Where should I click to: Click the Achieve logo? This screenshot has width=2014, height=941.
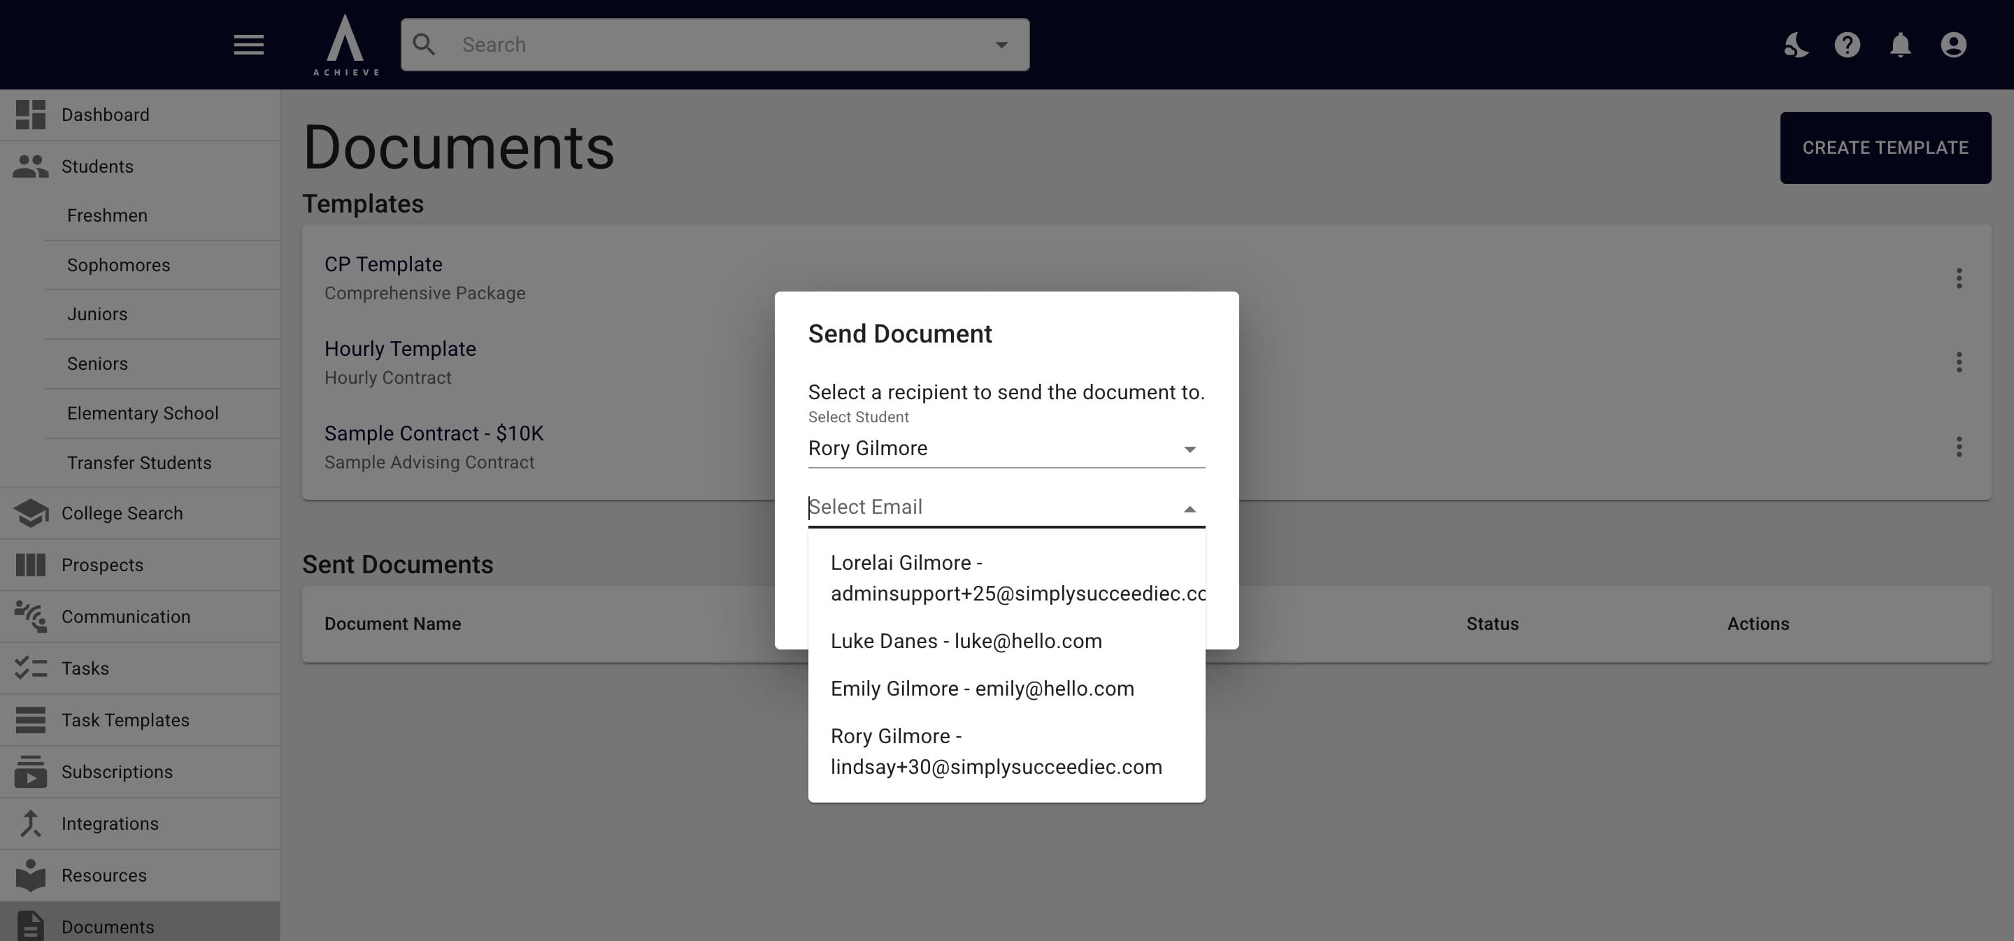(345, 45)
